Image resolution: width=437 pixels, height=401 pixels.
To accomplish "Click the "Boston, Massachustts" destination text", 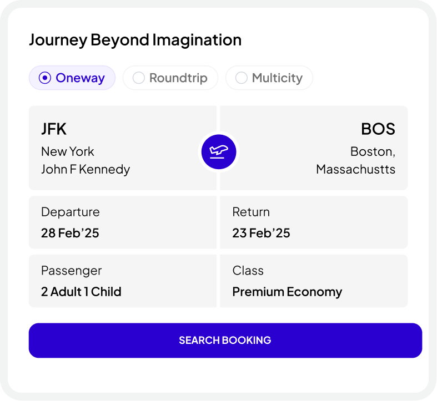I will tap(356, 160).
